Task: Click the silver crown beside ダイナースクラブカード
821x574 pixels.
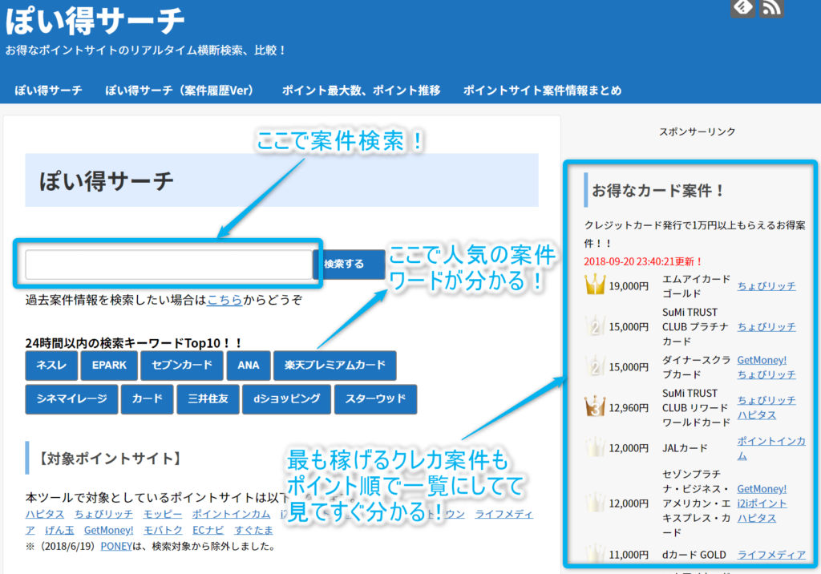Action: [x=594, y=367]
